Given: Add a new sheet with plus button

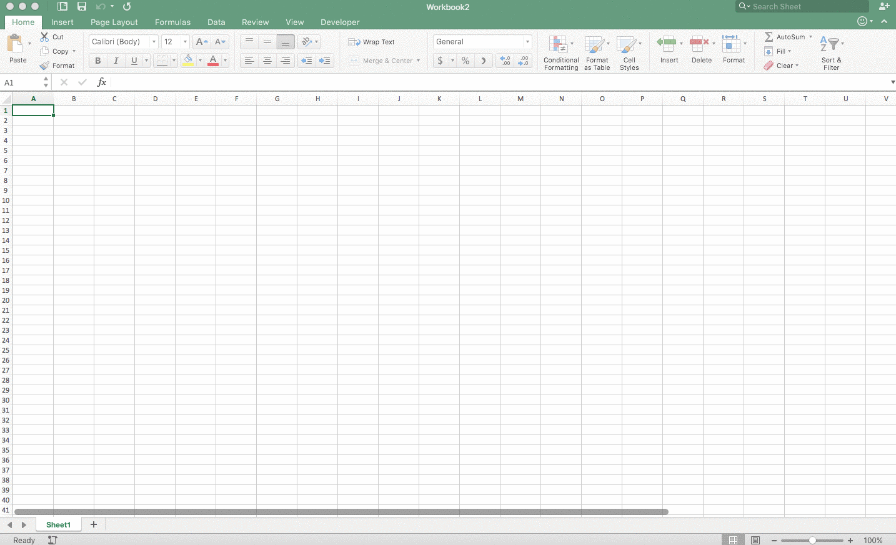Looking at the screenshot, I should coord(94,524).
